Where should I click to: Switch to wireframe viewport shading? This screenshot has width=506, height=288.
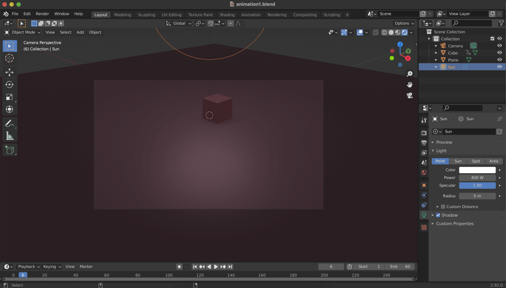pos(385,33)
